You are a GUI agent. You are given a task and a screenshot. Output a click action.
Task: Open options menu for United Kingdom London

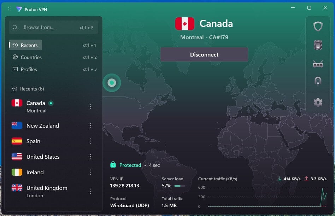[90, 191]
